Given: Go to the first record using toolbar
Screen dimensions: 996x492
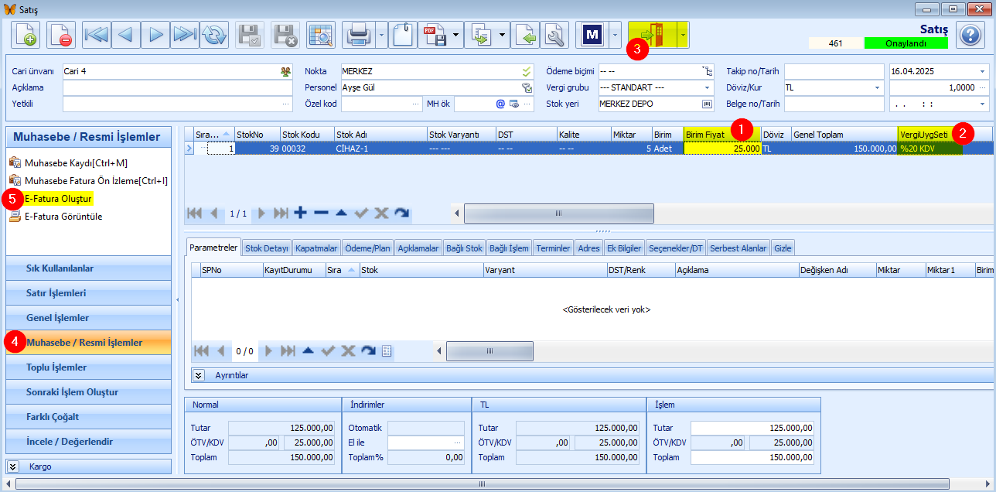Looking at the screenshot, I should [97, 35].
